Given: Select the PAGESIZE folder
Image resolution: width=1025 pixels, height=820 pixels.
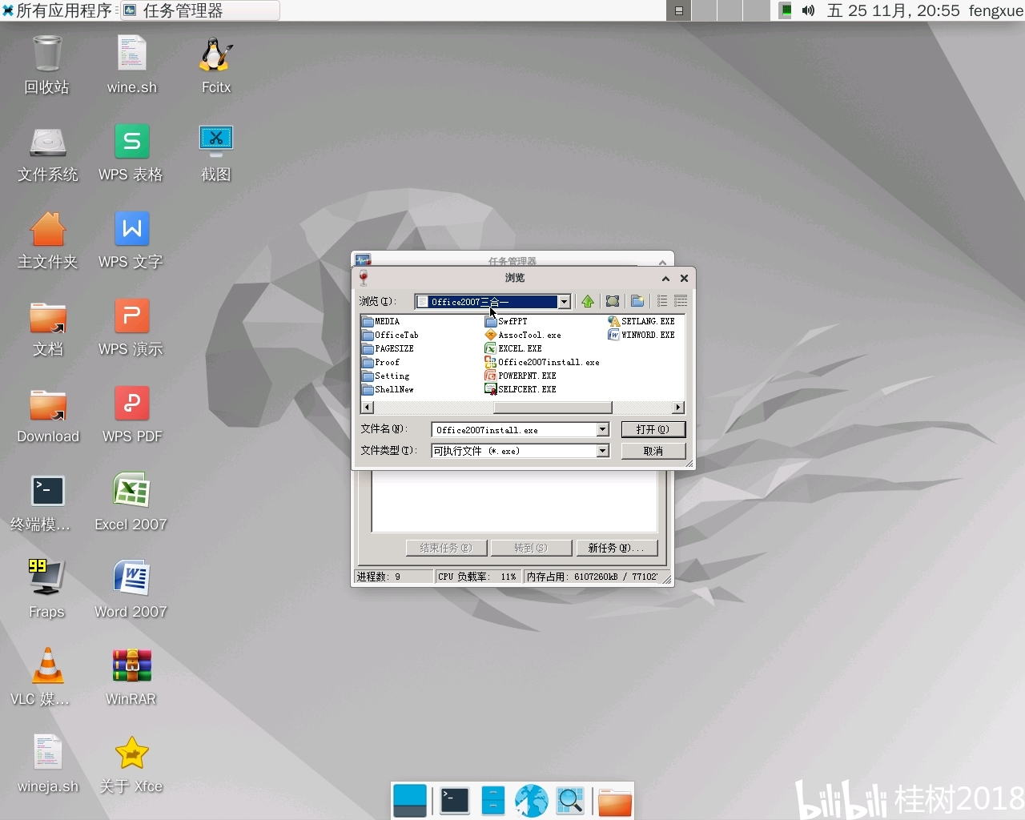Looking at the screenshot, I should [388, 349].
